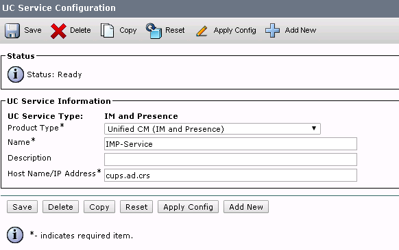Click the Delete label in top toolbar

[x=80, y=30]
